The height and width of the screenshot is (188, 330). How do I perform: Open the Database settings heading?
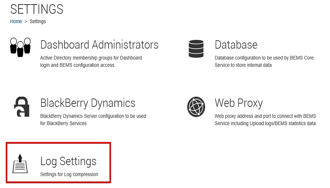pos(236,45)
